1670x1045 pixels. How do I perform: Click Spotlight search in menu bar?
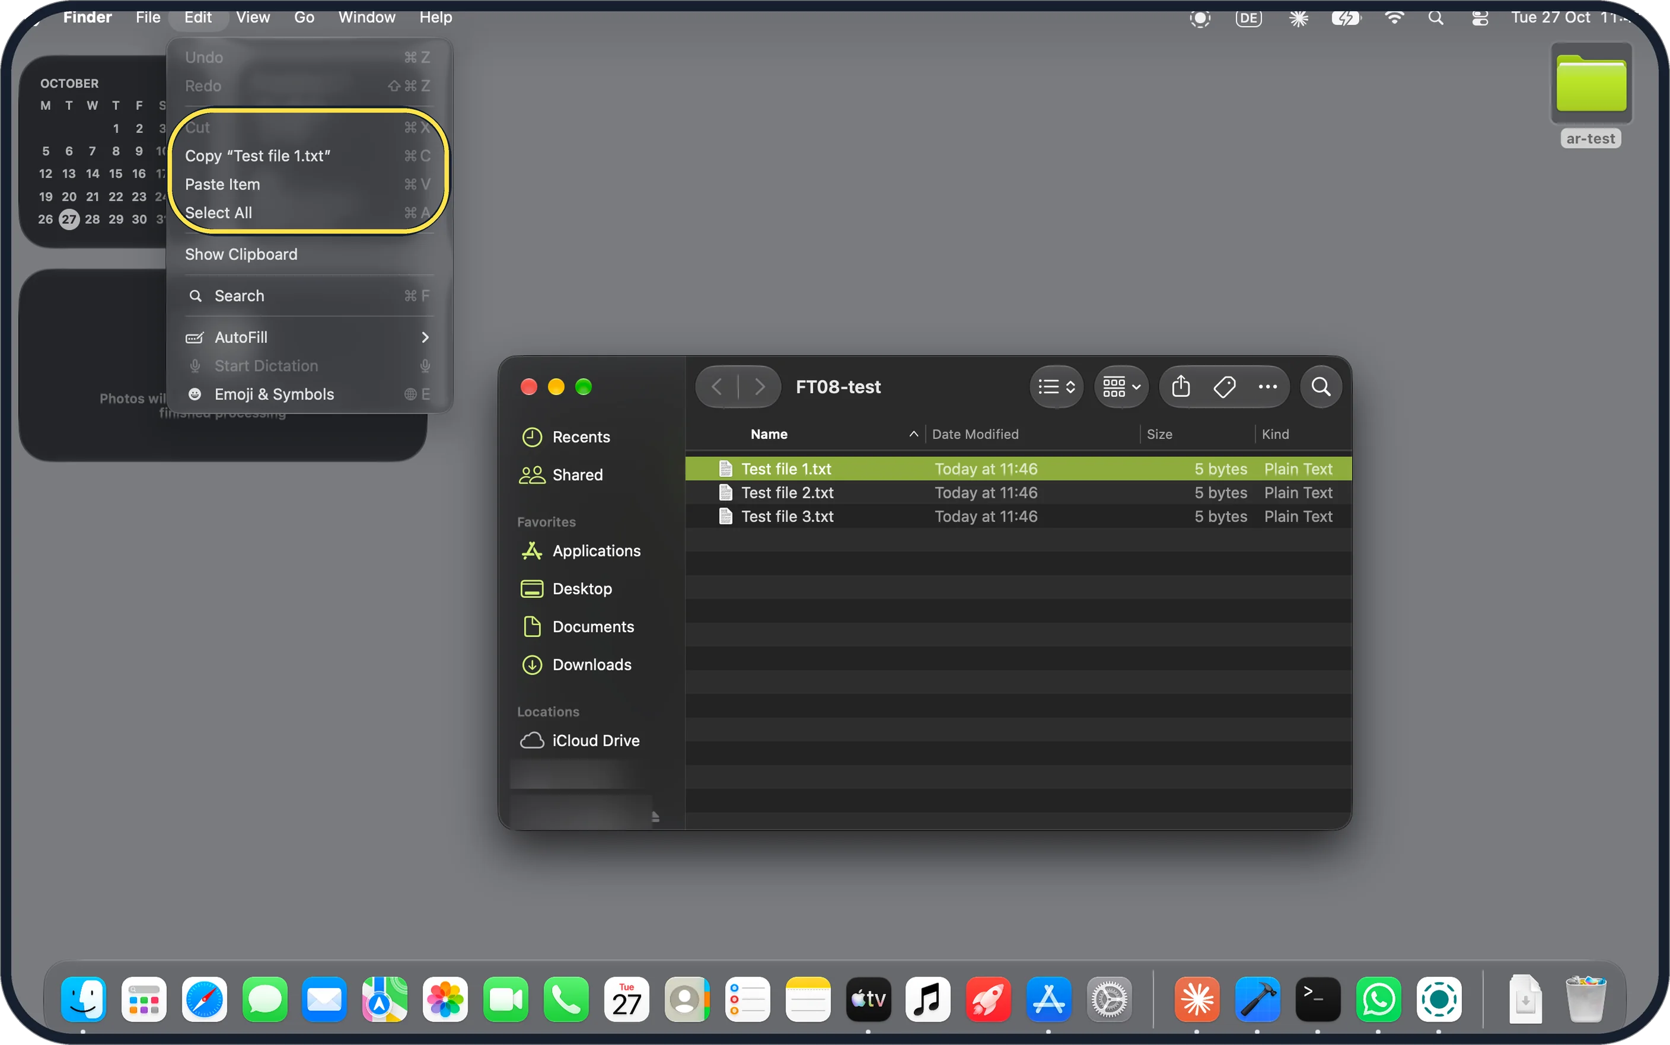pyautogui.click(x=1436, y=18)
